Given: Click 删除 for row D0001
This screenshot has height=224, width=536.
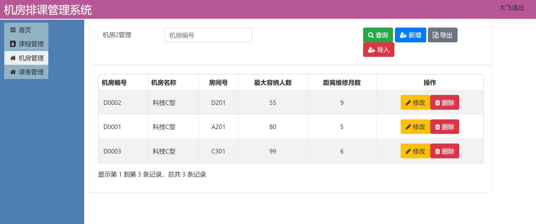Looking at the screenshot, I should point(445,126).
